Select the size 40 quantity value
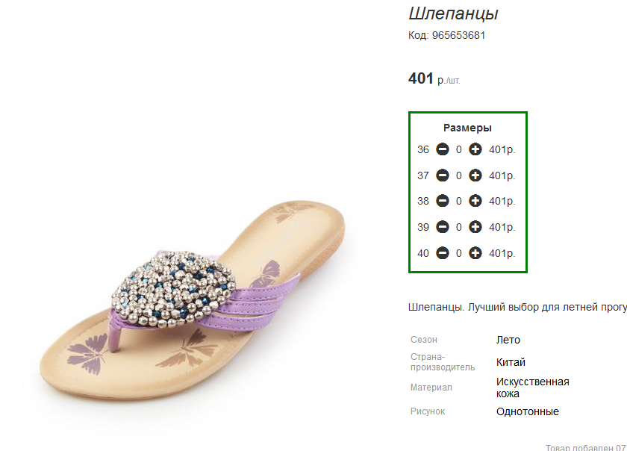Image resolution: width=627 pixels, height=451 pixels. click(x=458, y=253)
